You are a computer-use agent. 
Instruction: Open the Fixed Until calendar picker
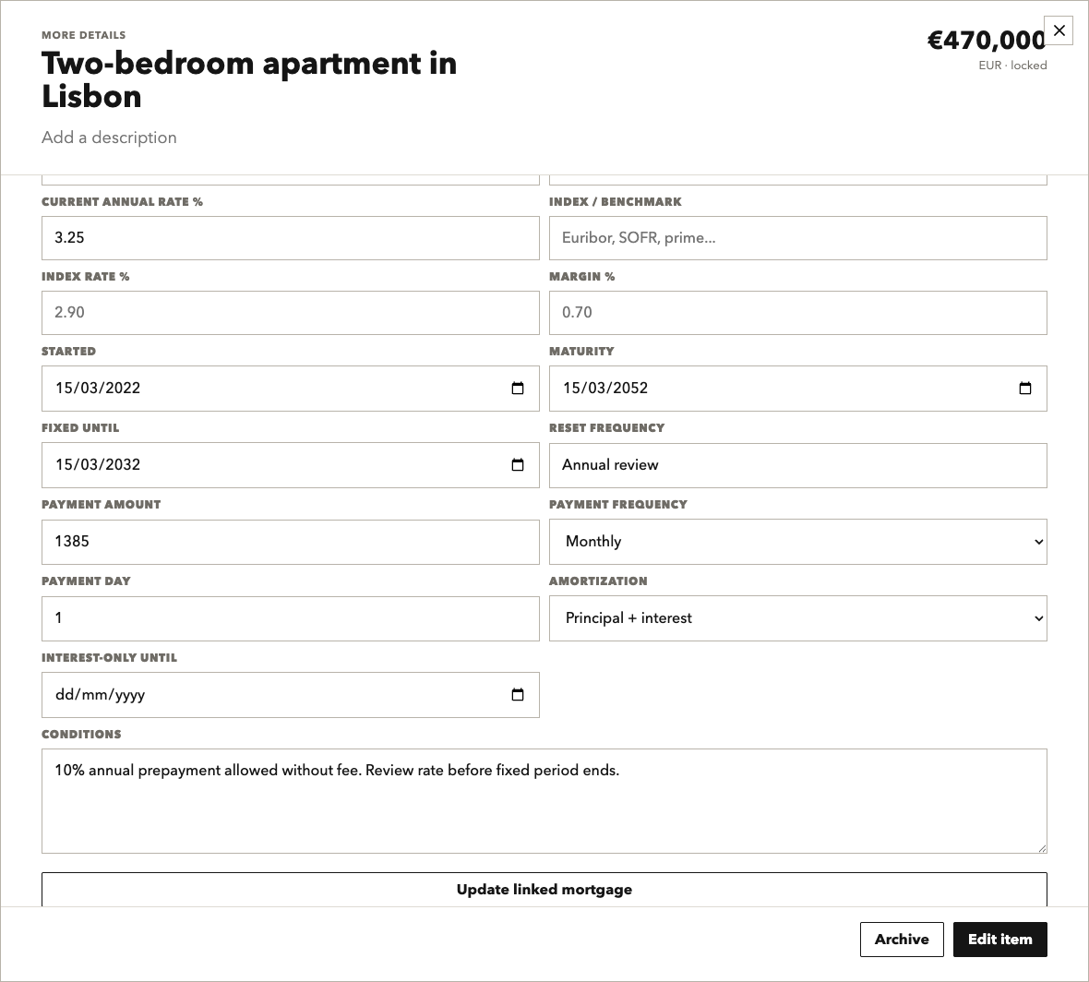(518, 464)
